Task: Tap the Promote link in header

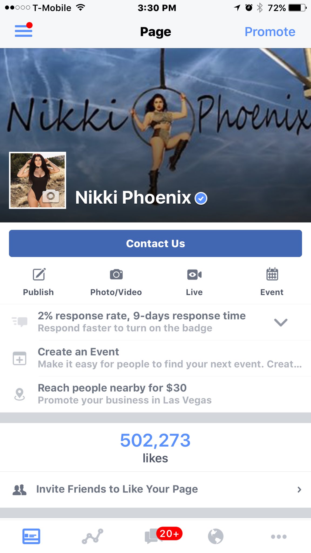Action: (x=270, y=32)
